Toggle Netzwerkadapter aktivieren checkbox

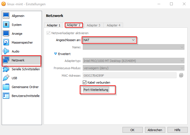click(x=49, y=33)
